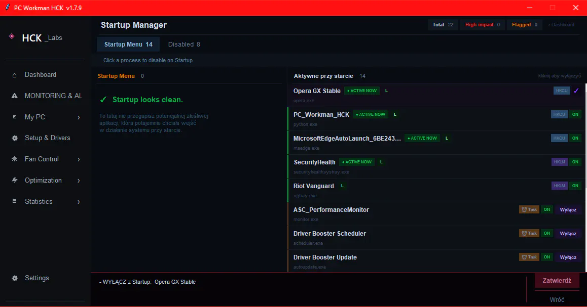Click the Monitoring warning triangle icon

tap(15, 96)
